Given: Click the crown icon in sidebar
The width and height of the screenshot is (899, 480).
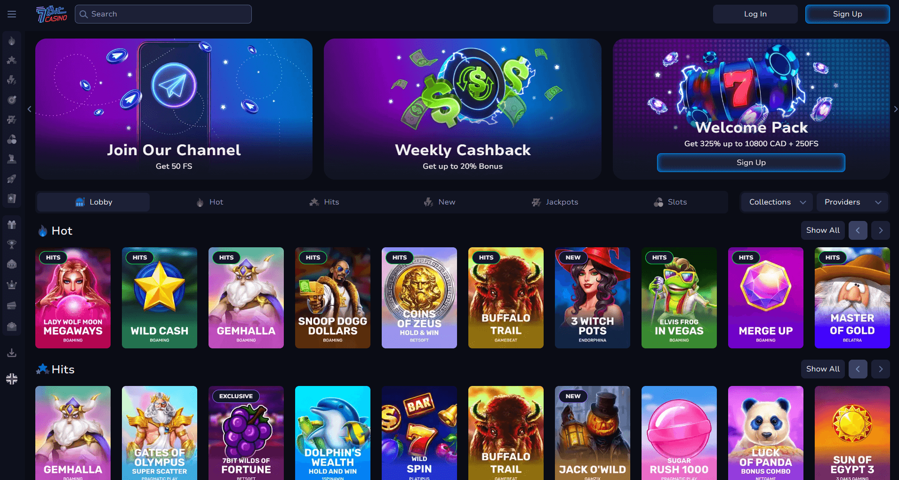Looking at the screenshot, I should click(12, 285).
